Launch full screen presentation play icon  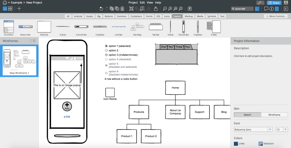point(286,9)
